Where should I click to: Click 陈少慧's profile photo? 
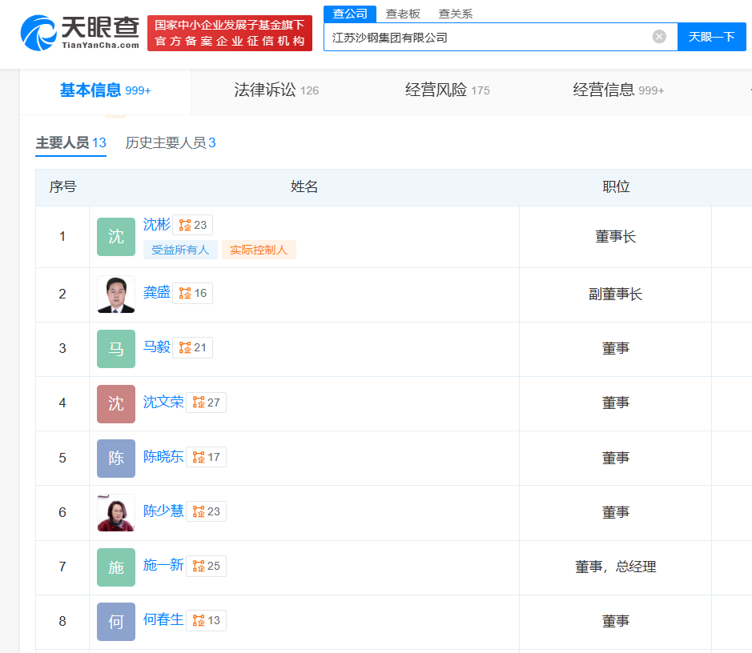[x=115, y=512]
